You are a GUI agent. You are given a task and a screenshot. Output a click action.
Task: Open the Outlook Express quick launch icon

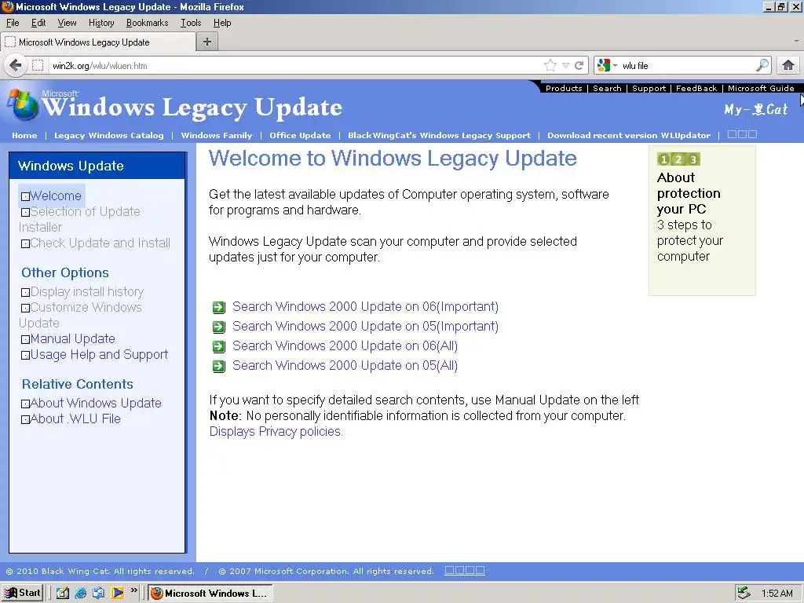pyautogui.click(x=98, y=594)
